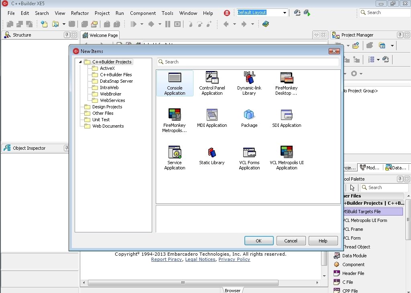Pick VCL Metropolis UI Application
The height and width of the screenshot is (293, 411).
287,158
